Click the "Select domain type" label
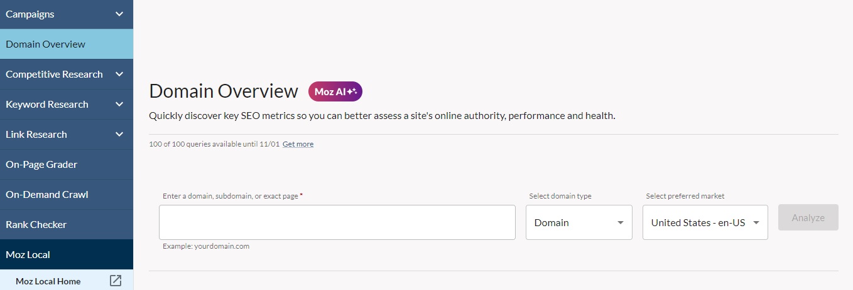 [560, 196]
